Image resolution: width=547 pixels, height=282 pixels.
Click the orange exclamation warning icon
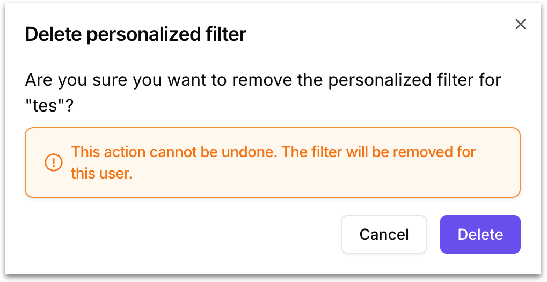(x=54, y=162)
